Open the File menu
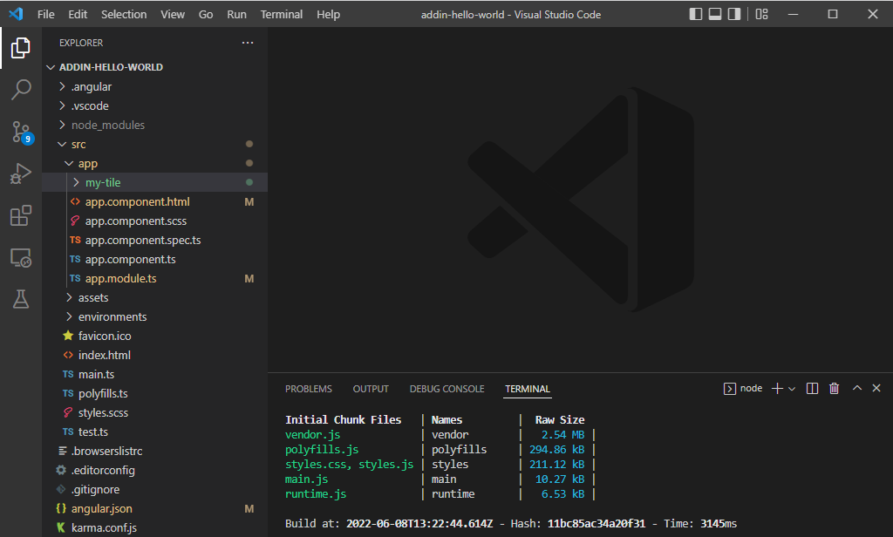The image size is (893, 537). coord(46,14)
